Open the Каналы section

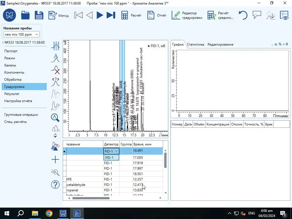tap(24, 65)
